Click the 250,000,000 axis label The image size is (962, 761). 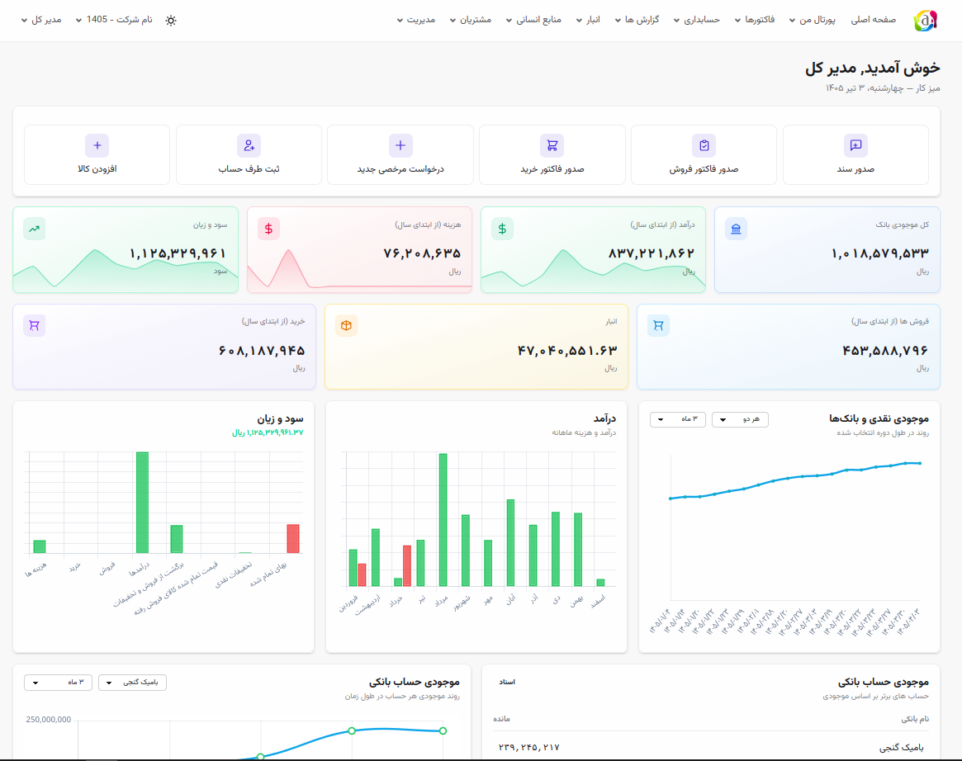(x=49, y=719)
